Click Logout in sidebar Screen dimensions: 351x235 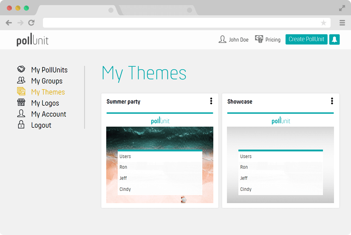pyautogui.click(x=41, y=125)
